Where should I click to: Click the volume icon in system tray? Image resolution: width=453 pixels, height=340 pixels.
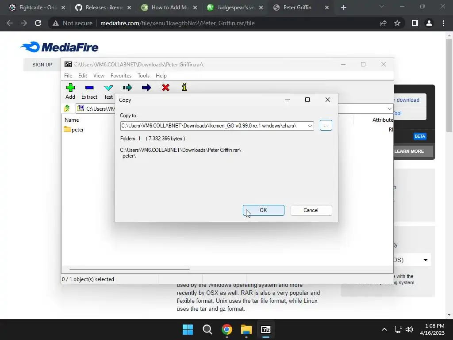click(409, 329)
